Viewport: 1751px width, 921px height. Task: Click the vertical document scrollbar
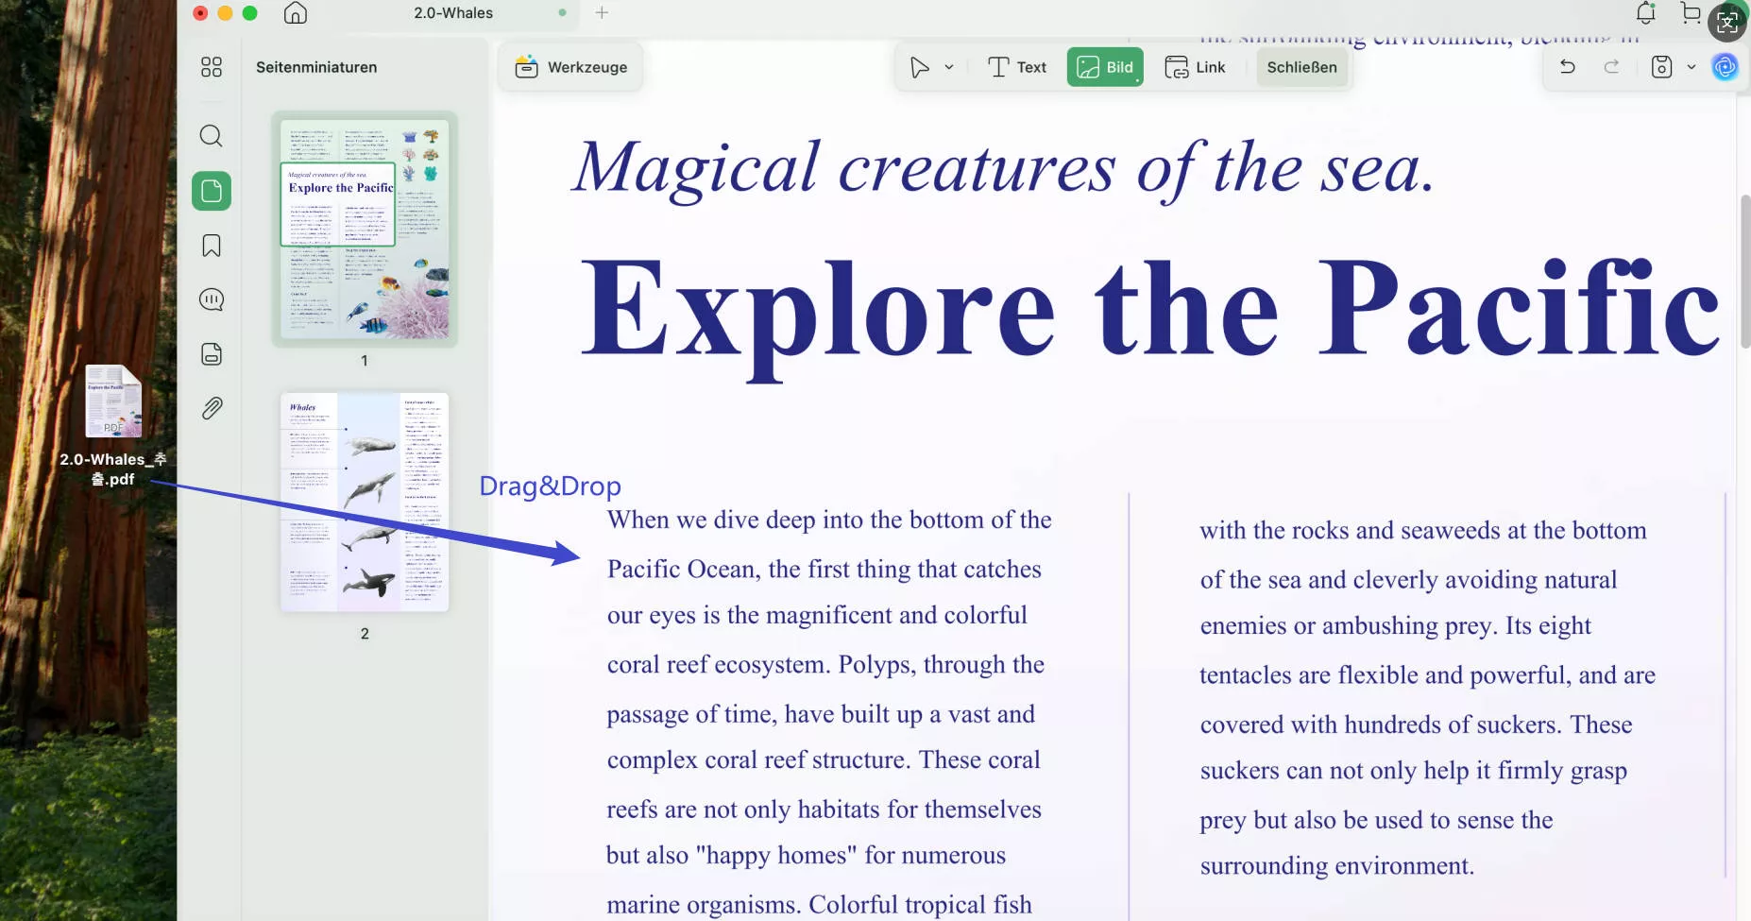(1744, 270)
